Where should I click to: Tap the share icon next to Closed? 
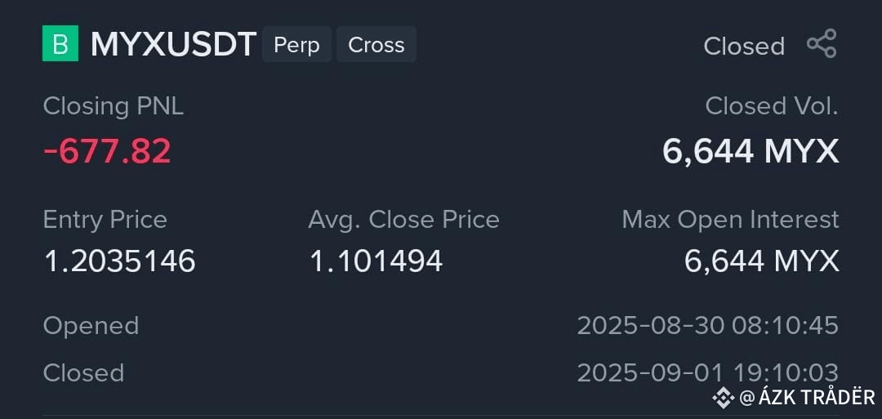point(822,44)
